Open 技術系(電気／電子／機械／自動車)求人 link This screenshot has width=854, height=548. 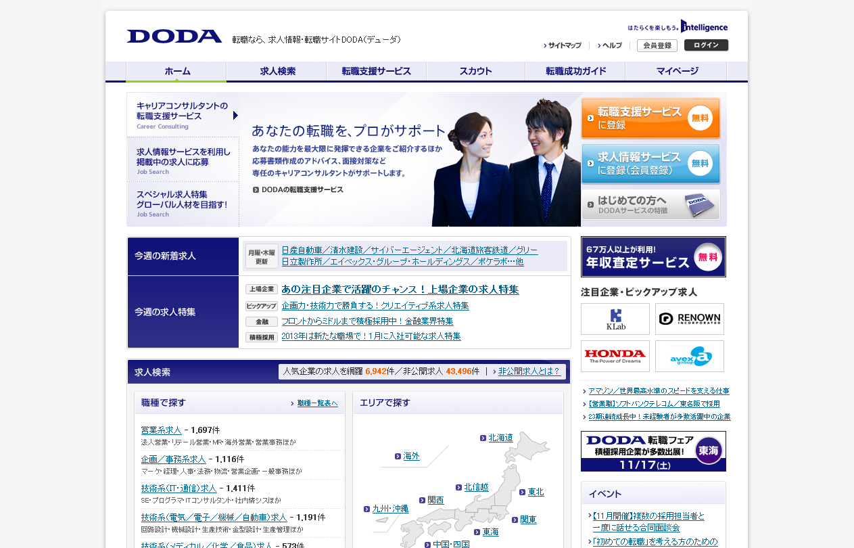214,518
